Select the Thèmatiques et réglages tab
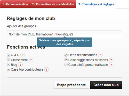129x96 pixels. pyautogui.click(x=96, y=4)
